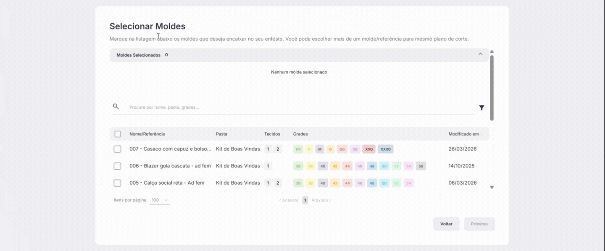Click tecido chip 1 in Blazer row
The image size is (605, 251).
click(x=268, y=166)
